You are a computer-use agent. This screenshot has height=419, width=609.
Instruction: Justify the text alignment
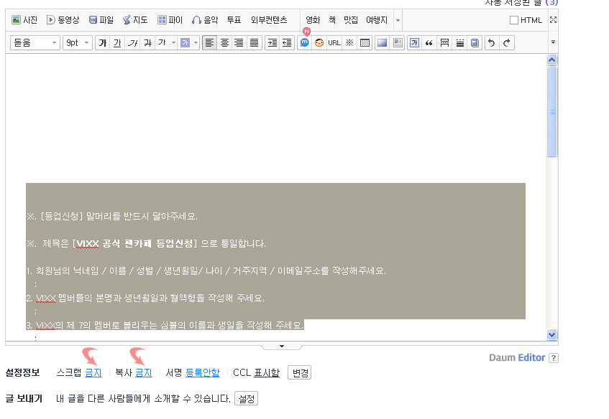pyautogui.click(x=254, y=42)
